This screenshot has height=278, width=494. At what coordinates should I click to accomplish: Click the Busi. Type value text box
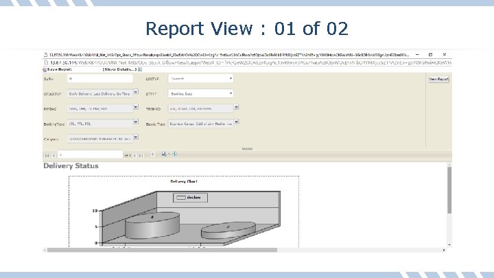pyautogui.click(x=200, y=124)
